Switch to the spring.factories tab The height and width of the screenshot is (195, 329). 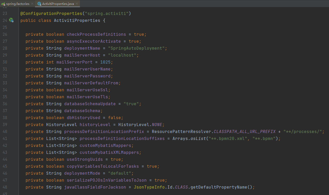click(18, 4)
